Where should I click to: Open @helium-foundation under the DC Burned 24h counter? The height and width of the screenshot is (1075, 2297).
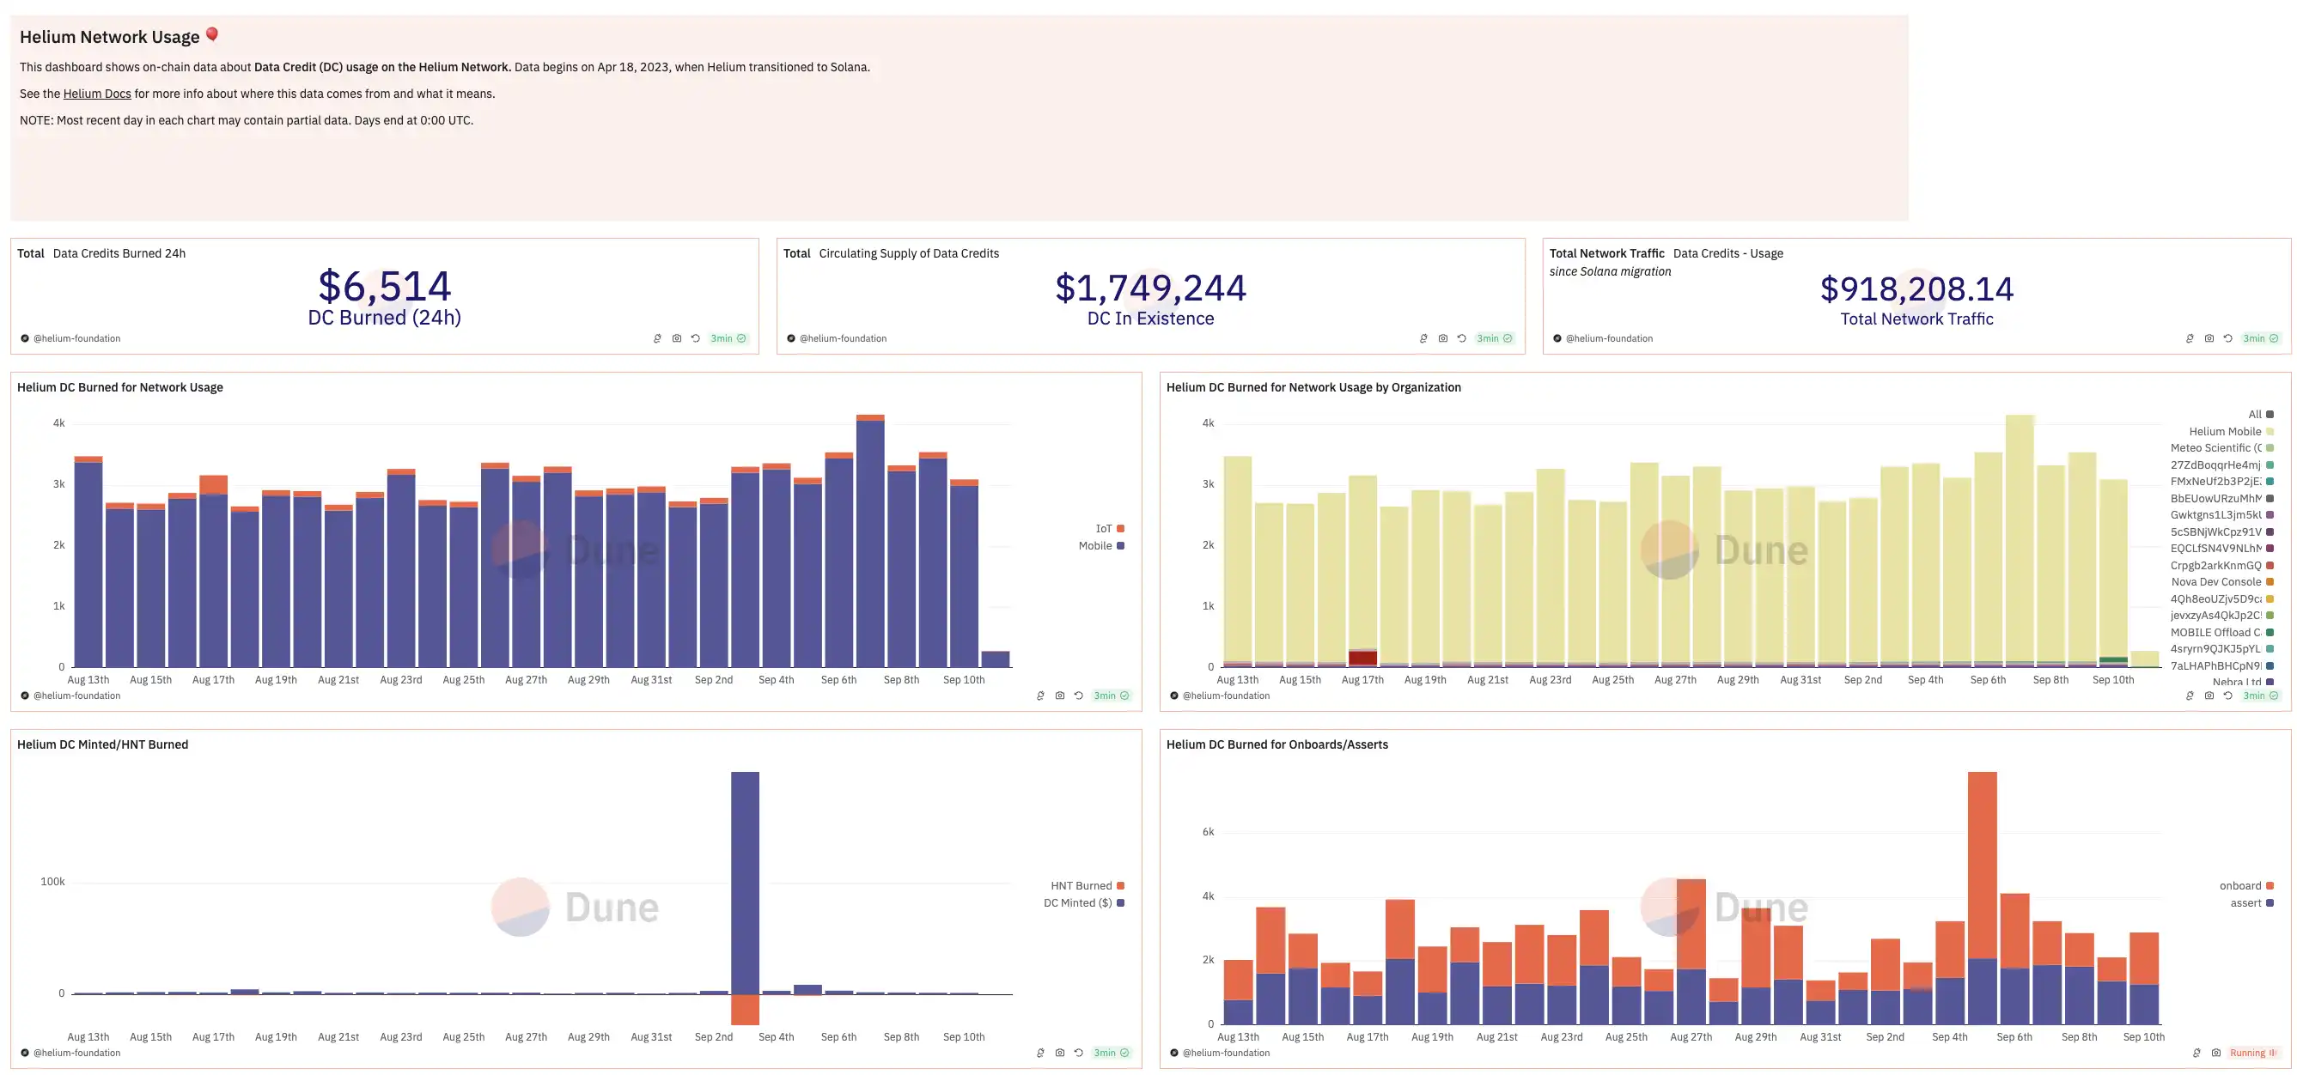(x=76, y=338)
